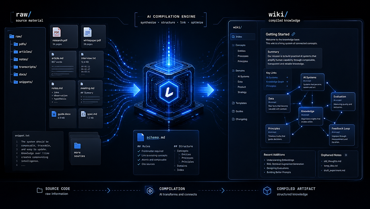Open the Knowledge Graph key link
The height and width of the screenshot is (209, 370).
277,82
